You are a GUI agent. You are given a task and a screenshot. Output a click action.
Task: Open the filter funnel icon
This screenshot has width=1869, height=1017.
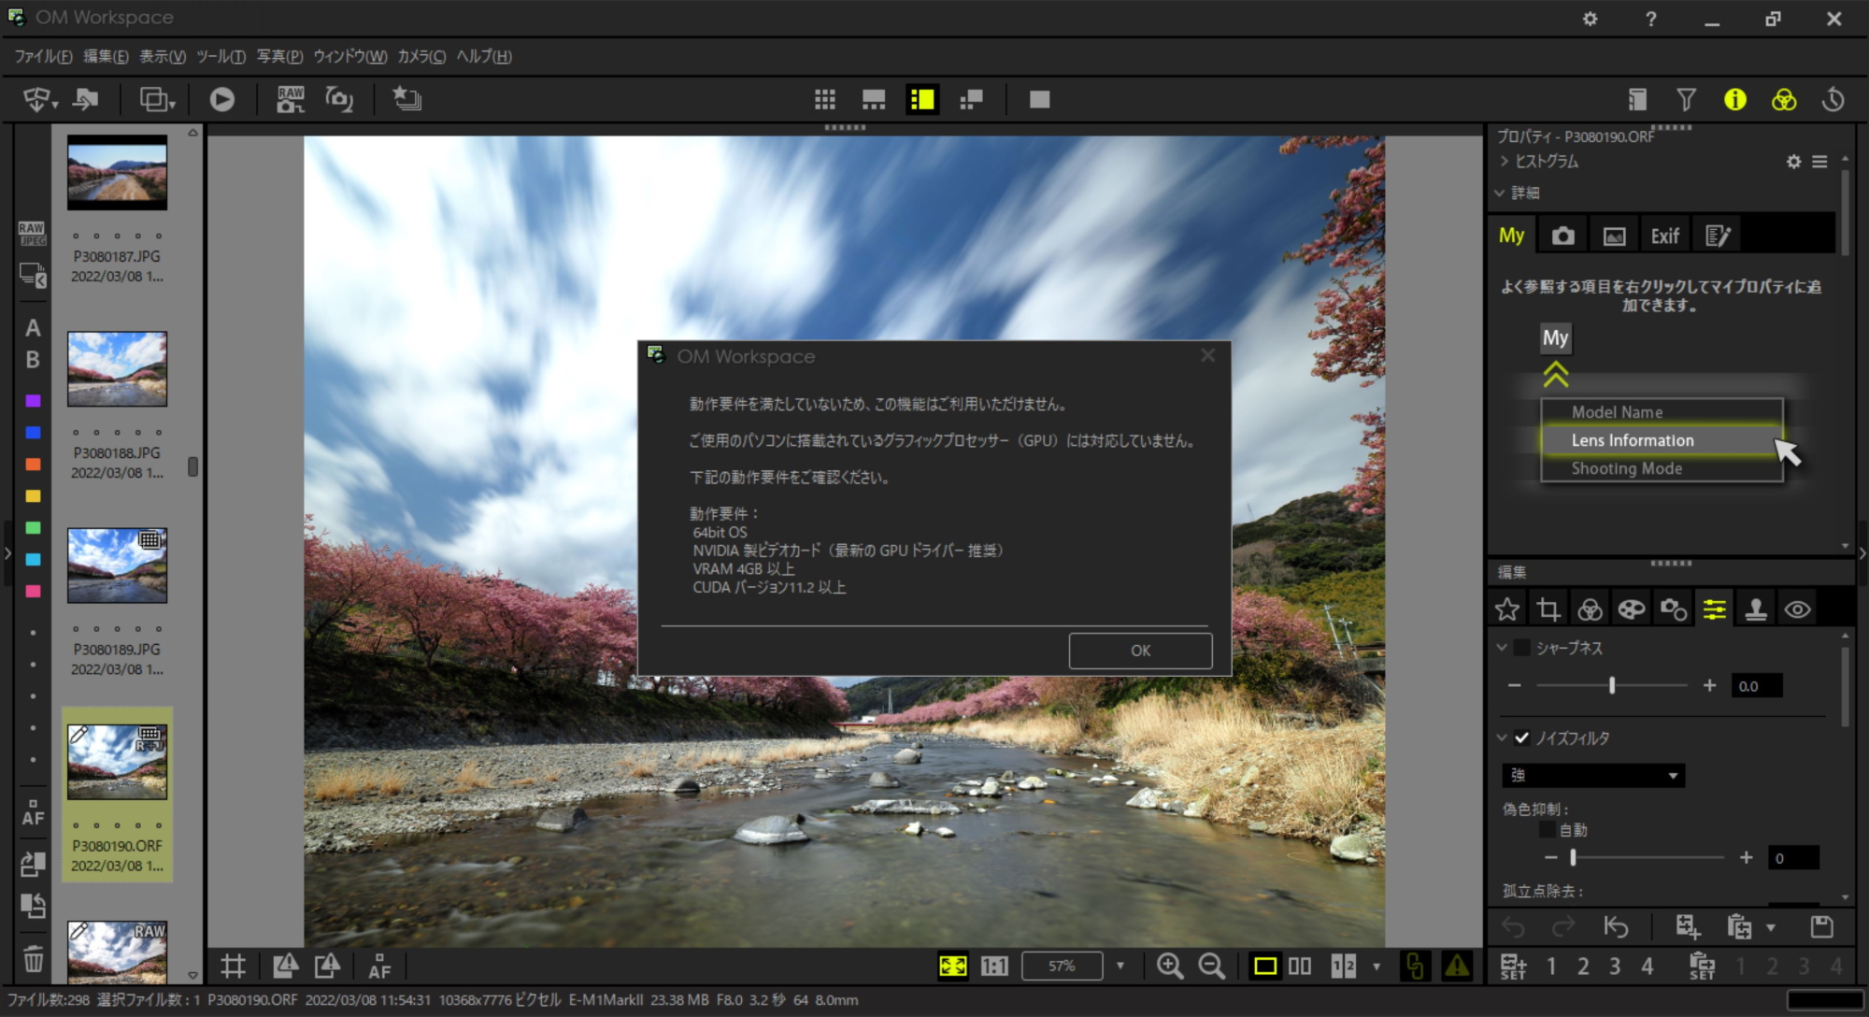click(1686, 99)
